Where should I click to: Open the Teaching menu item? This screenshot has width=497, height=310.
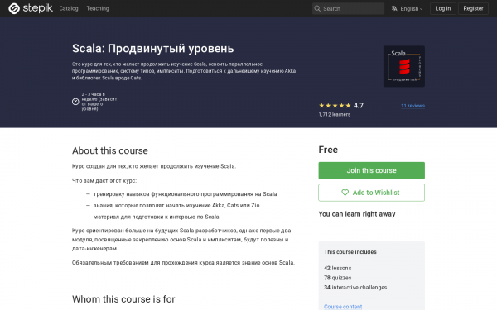(98, 8)
